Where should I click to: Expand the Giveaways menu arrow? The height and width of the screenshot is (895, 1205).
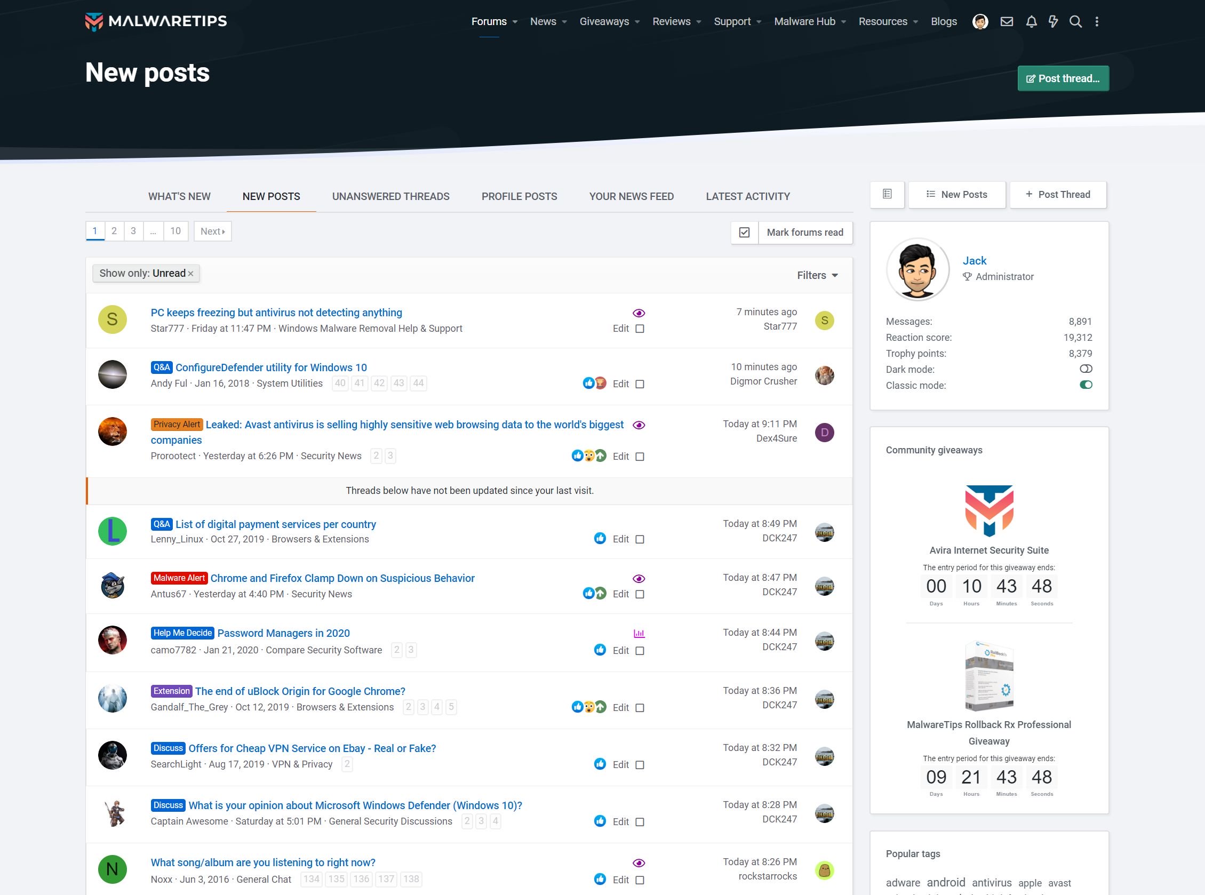pyautogui.click(x=637, y=22)
